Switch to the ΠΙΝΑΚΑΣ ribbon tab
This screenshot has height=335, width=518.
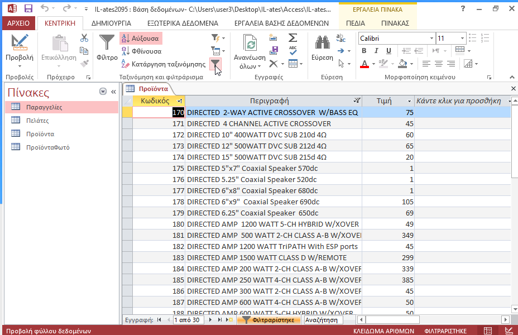[x=395, y=23]
